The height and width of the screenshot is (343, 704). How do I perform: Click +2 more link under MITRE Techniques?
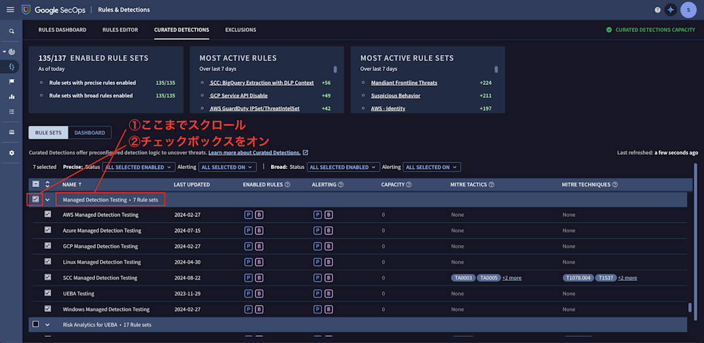click(627, 278)
